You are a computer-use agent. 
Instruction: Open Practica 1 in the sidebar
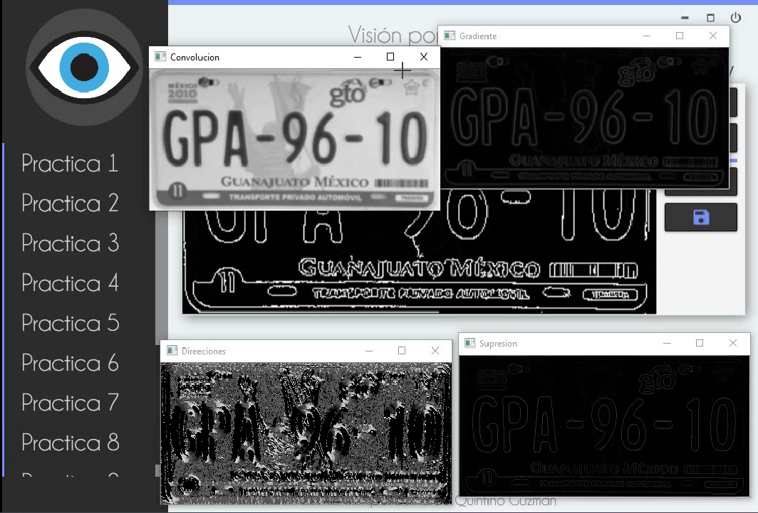(x=70, y=163)
